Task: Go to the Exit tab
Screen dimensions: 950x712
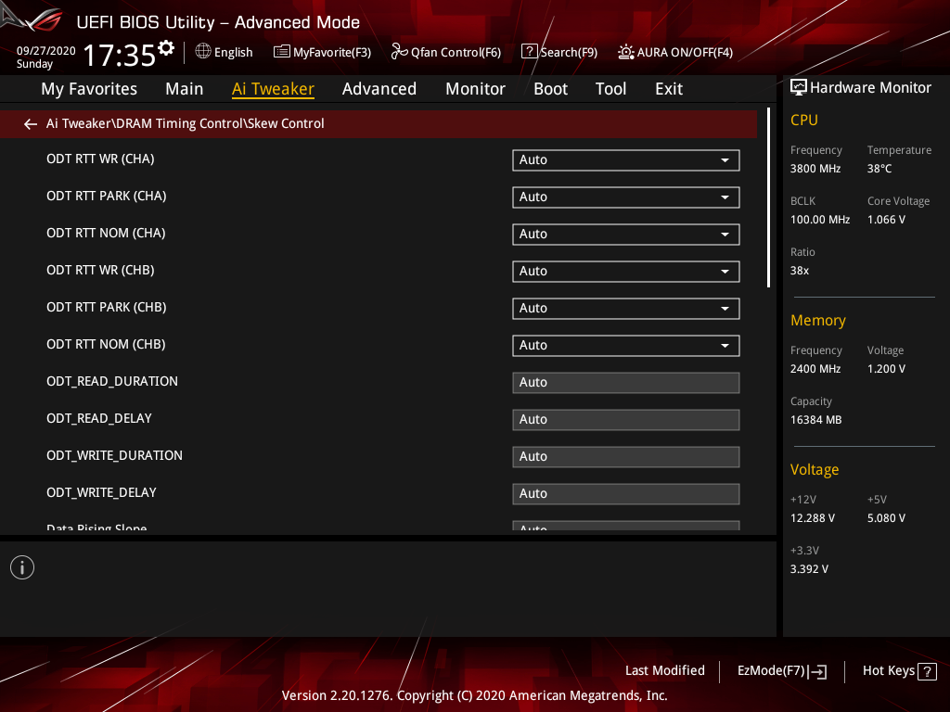Action: pyautogui.click(x=669, y=89)
